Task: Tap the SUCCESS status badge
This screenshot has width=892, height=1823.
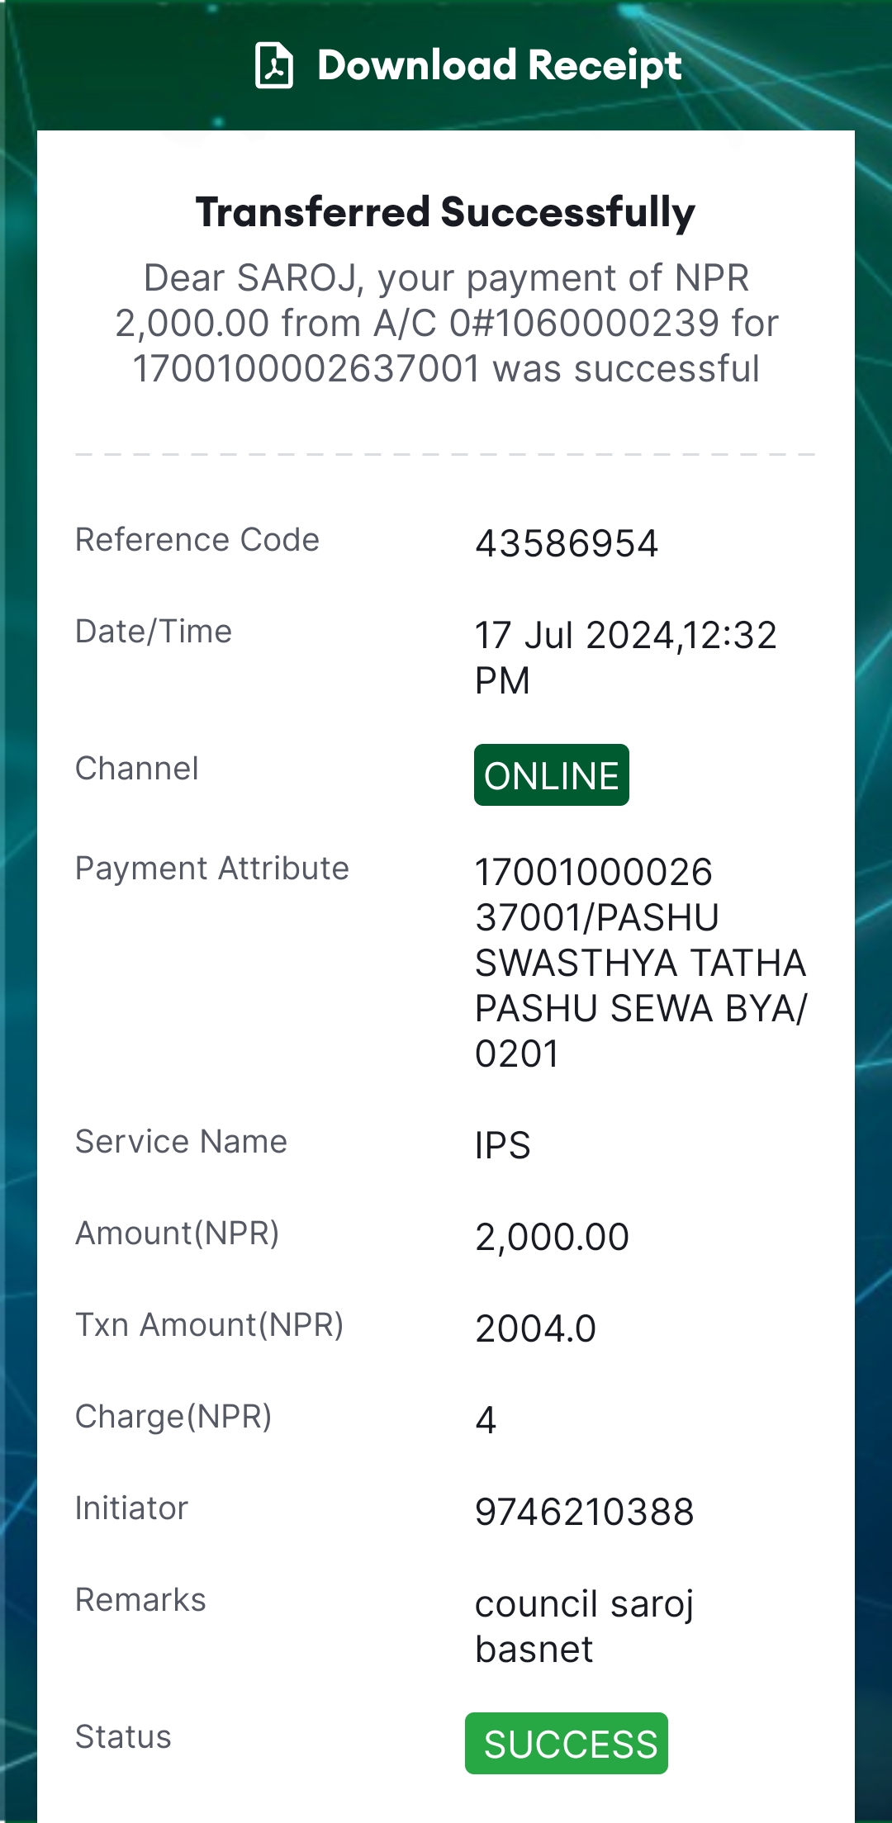Action: [x=567, y=1743]
